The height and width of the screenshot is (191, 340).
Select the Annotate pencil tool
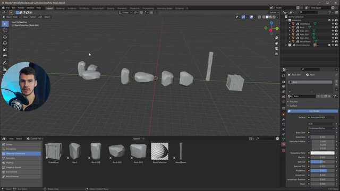[x=5, y=63]
